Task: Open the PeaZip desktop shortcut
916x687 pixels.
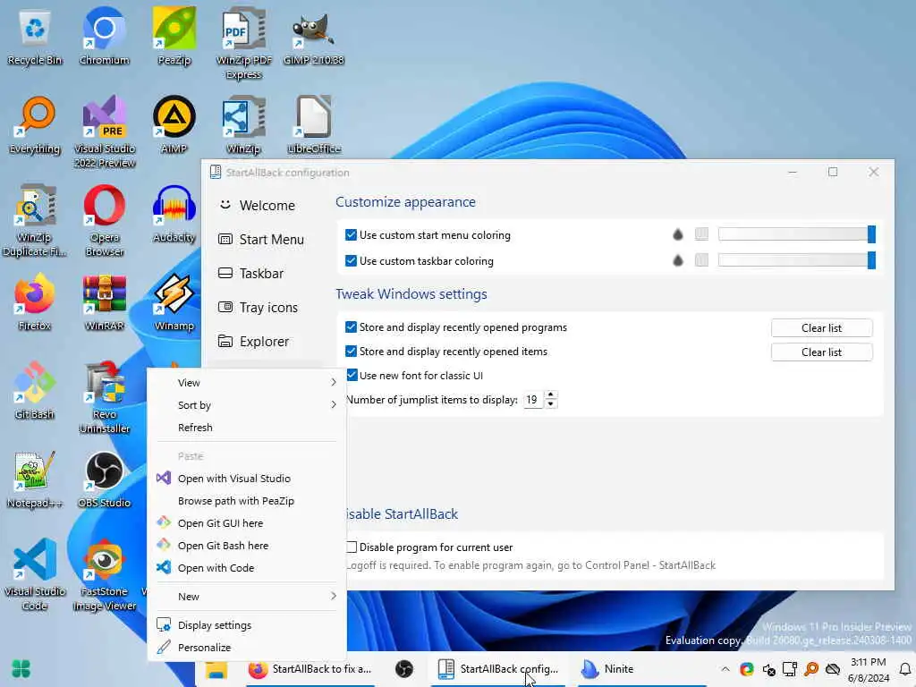Action: click(x=174, y=36)
